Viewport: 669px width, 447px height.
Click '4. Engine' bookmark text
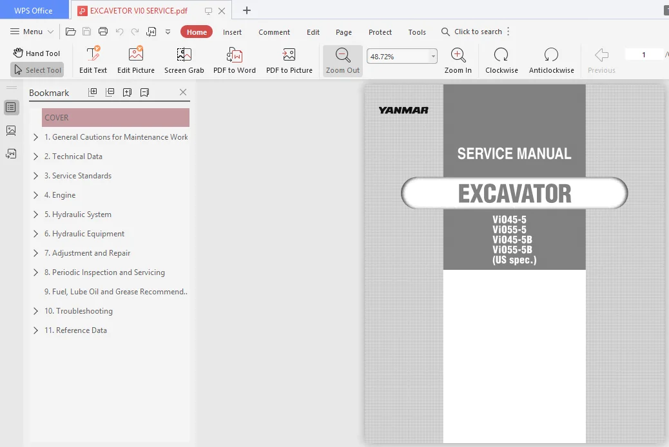click(60, 195)
